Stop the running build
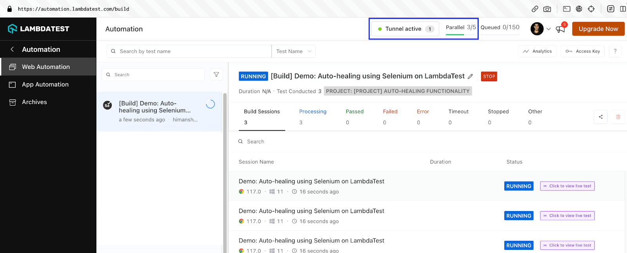Screen dimensions: 627x253 coord(489,76)
